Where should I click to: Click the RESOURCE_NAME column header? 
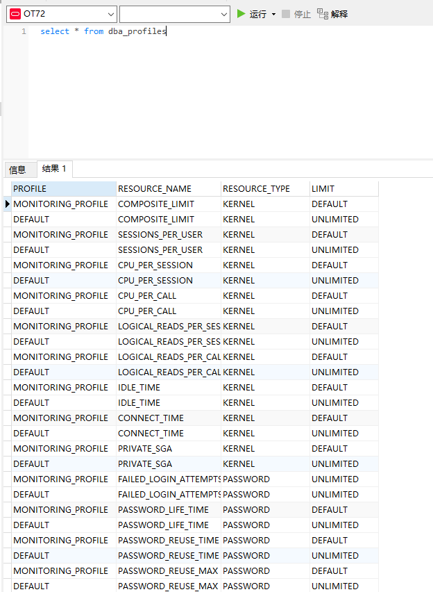[x=169, y=189]
